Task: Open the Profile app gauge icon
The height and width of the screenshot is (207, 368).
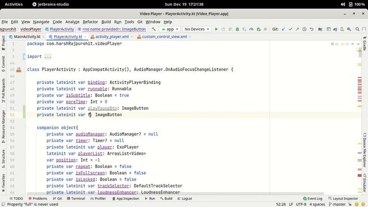Action: 251,29
